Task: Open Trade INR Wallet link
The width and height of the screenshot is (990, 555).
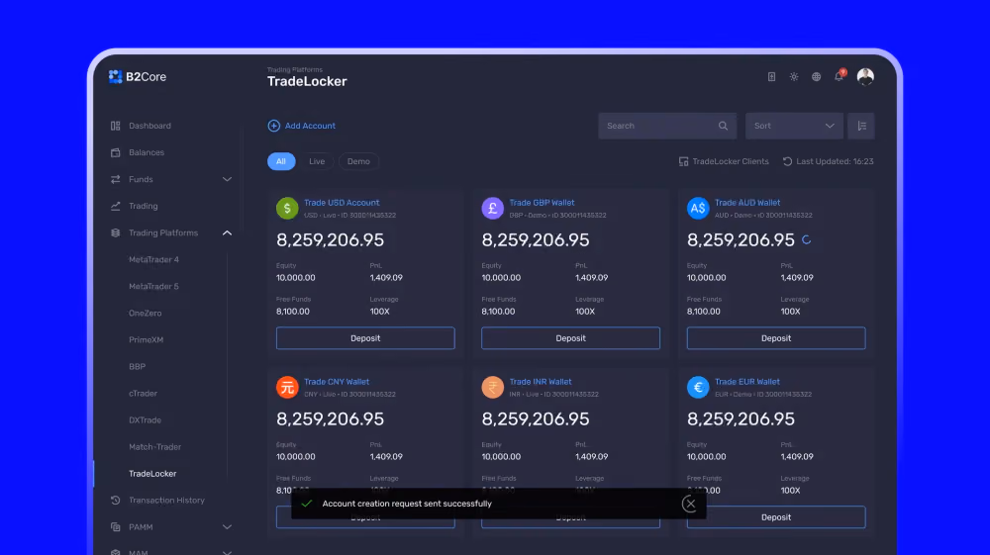Action: pyautogui.click(x=541, y=382)
